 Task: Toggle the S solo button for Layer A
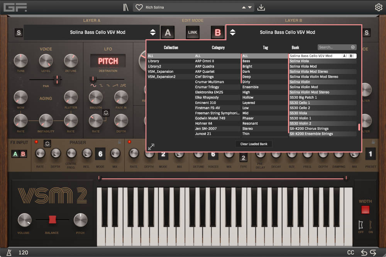19,32
